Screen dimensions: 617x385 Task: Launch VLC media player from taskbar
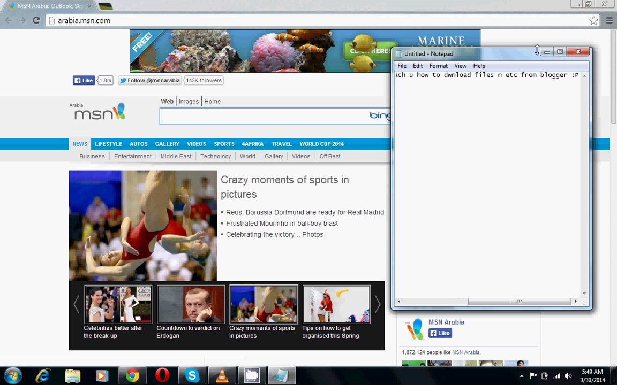(222, 376)
